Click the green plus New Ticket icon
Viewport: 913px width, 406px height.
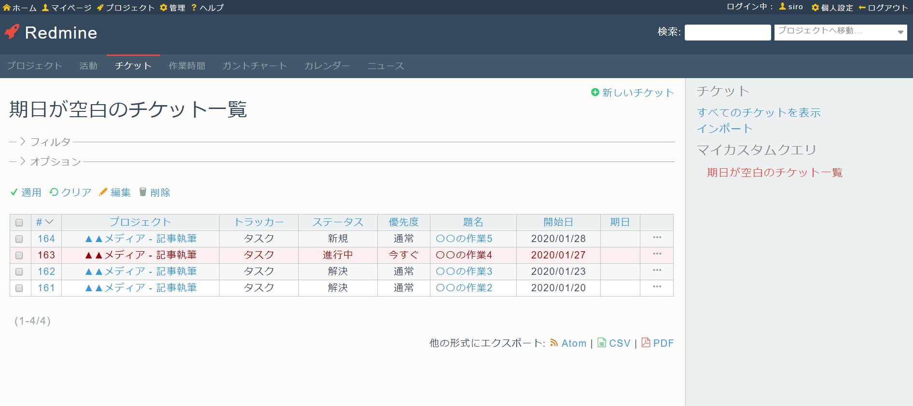(x=595, y=92)
